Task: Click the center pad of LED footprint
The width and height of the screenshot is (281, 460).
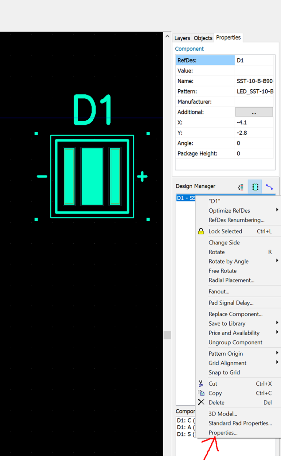Action: pyautogui.click(x=92, y=176)
